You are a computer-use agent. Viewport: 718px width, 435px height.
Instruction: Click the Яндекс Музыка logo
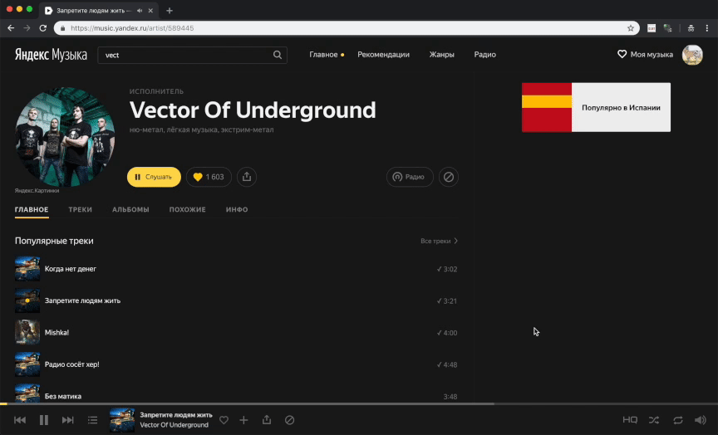tap(51, 55)
